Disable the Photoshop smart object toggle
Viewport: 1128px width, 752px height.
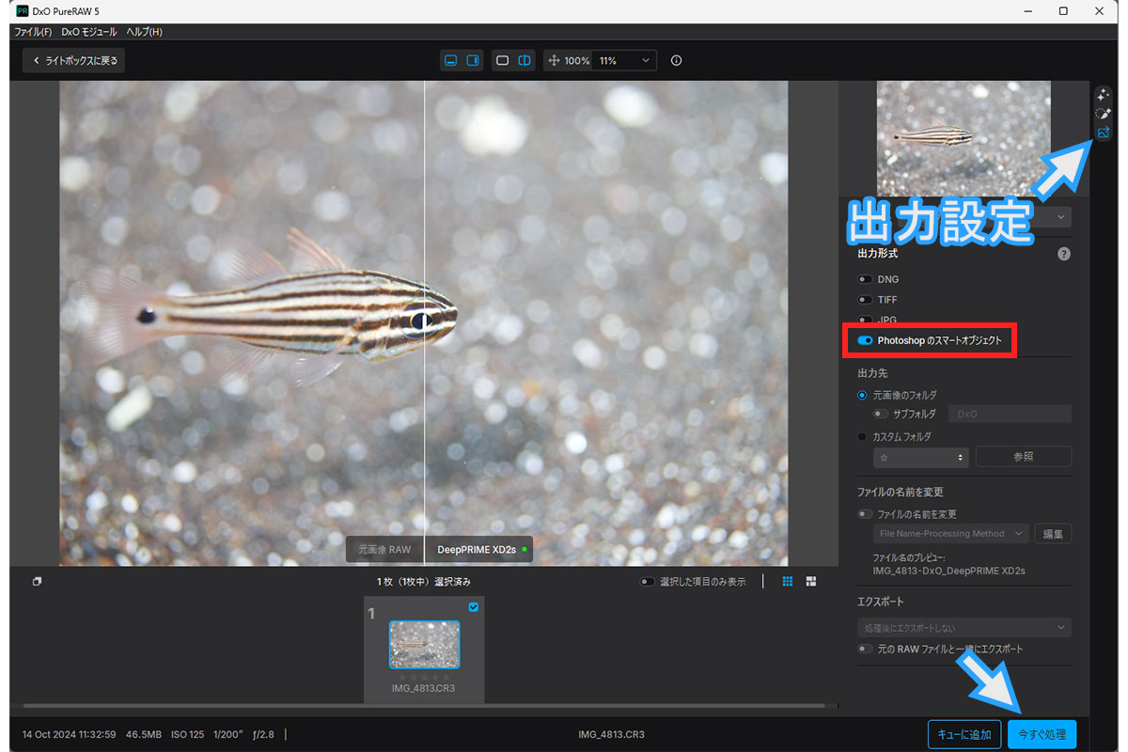[865, 340]
